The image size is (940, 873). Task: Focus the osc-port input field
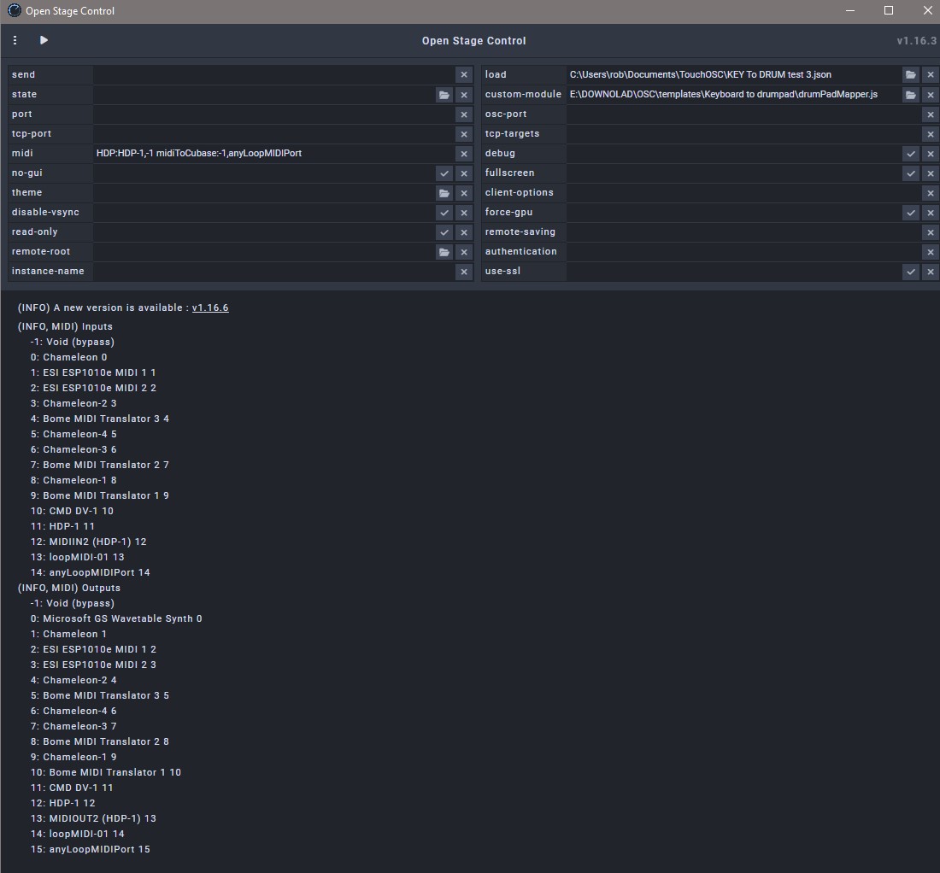(x=743, y=114)
